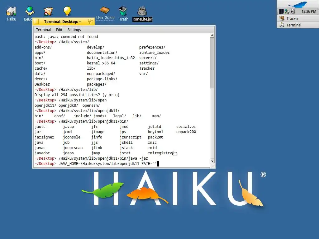This screenshot has width=319, height=239.
Task: Click 'rmiregistry' in bin listing
Action: (x=160, y=153)
